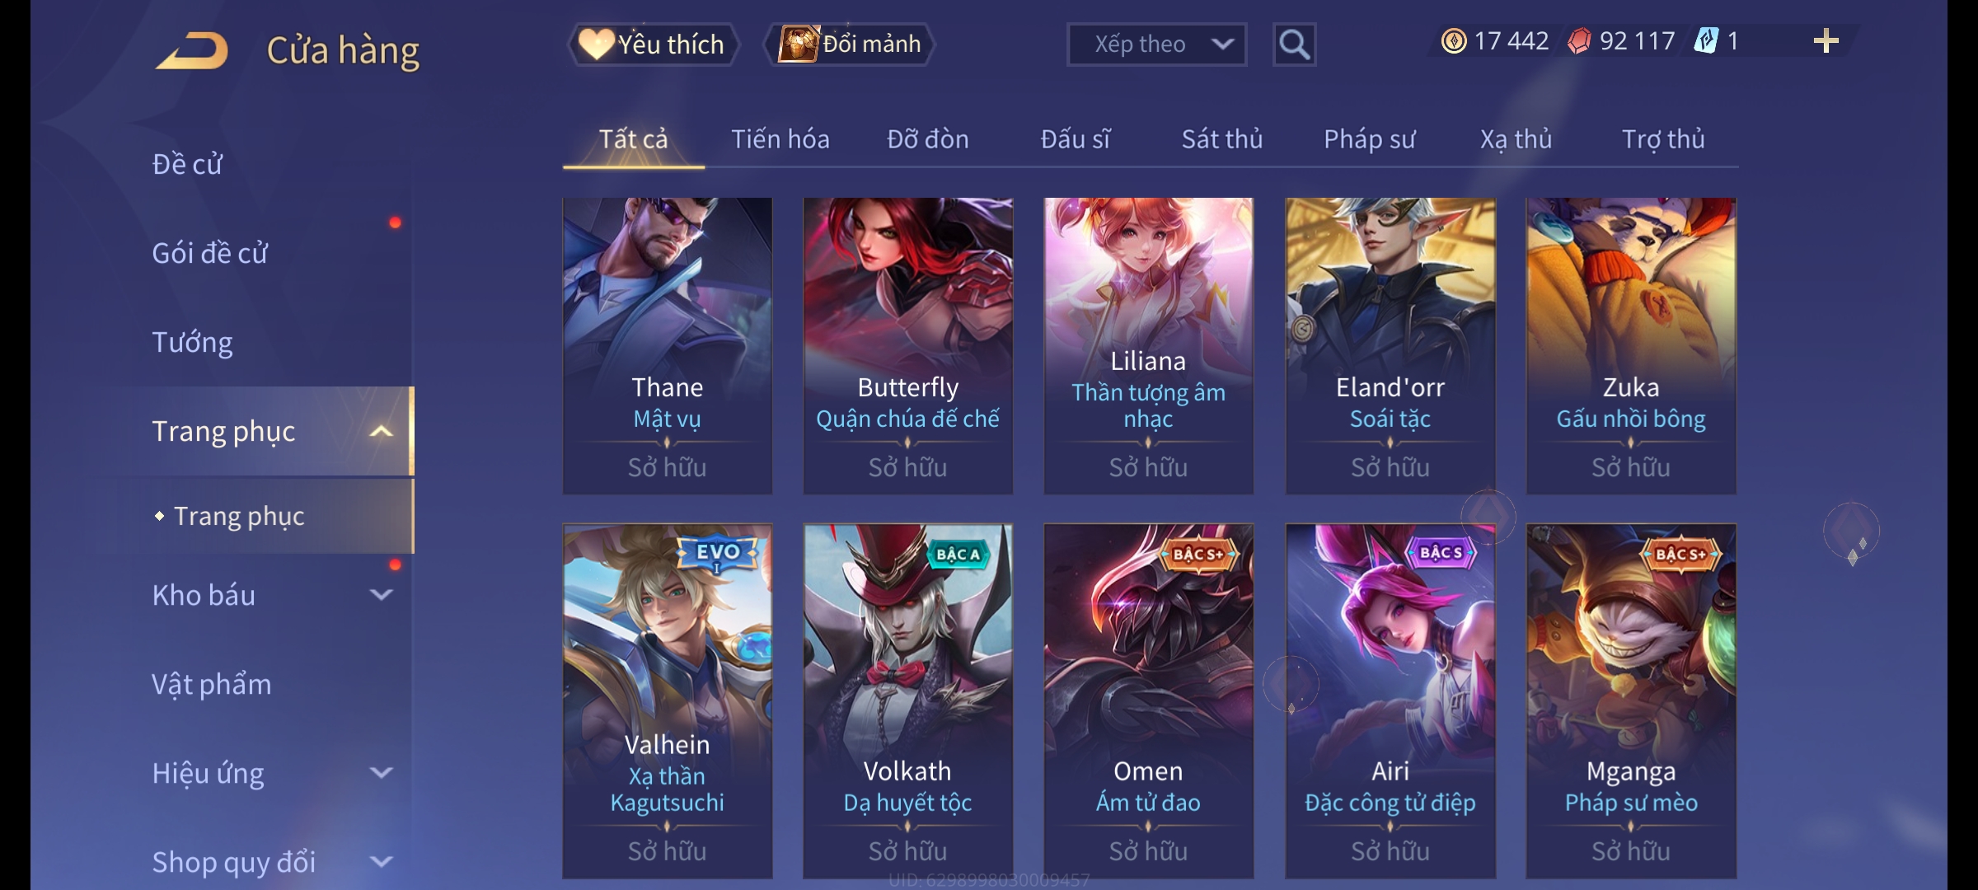The height and width of the screenshot is (890, 1978).
Task: Expand the Hiệu ứng section
Action: pyautogui.click(x=381, y=772)
